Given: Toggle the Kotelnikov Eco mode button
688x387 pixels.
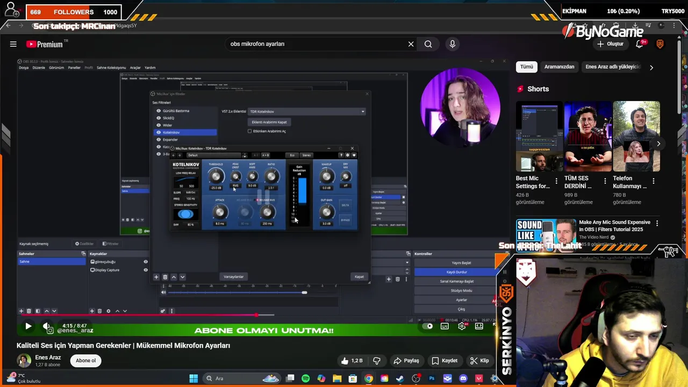Looking at the screenshot, I should pos(292,155).
